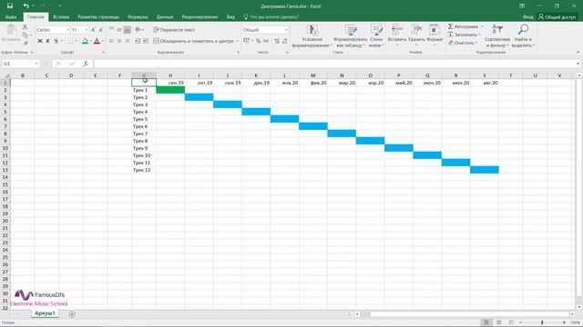Open the Fill (Заполнить) dropdown
The width and height of the screenshot is (583, 327).
click(x=464, y=35)
